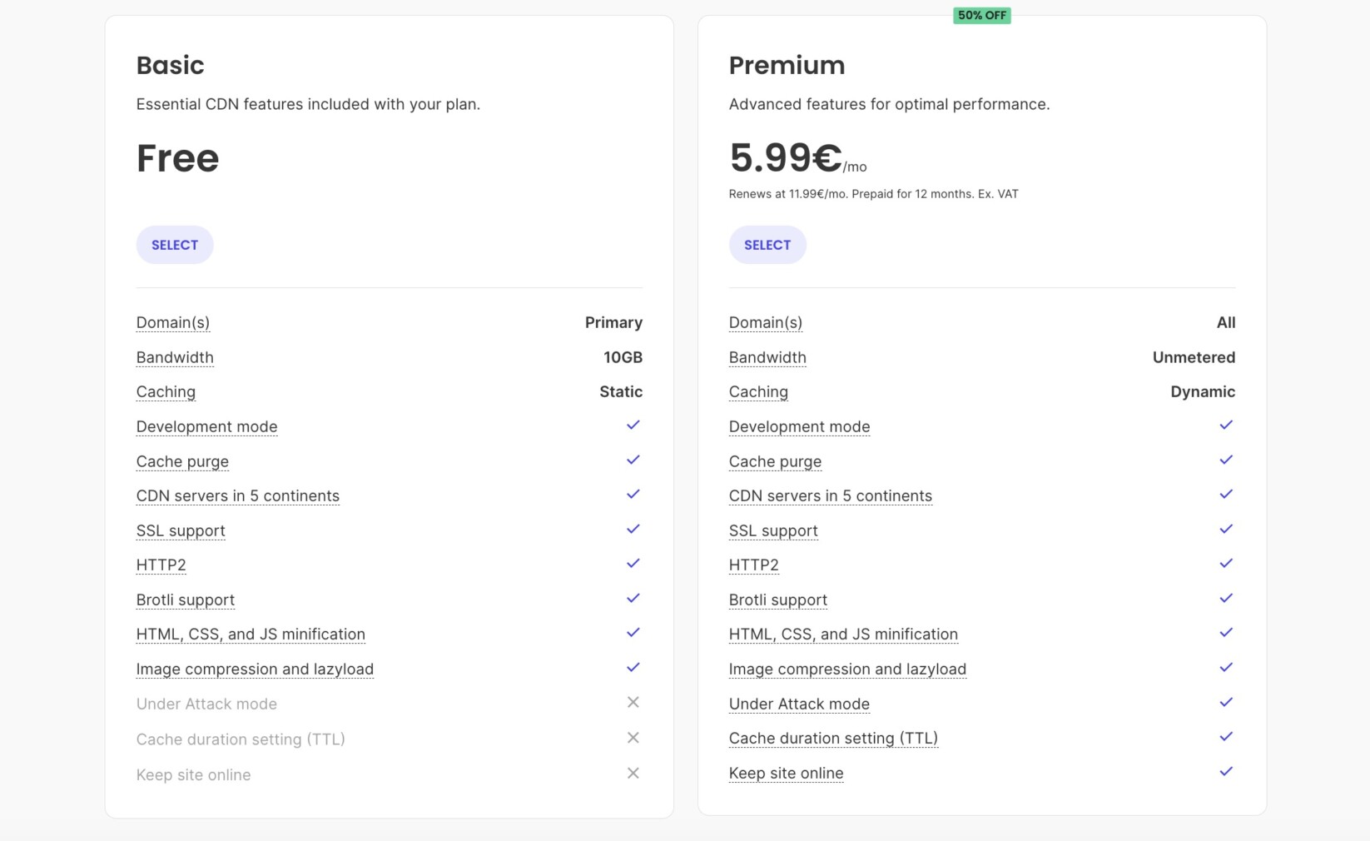Click Premium Keep site online checkmark
The height and width of the screenshot is (841, 1370).
coord(1226,772)
